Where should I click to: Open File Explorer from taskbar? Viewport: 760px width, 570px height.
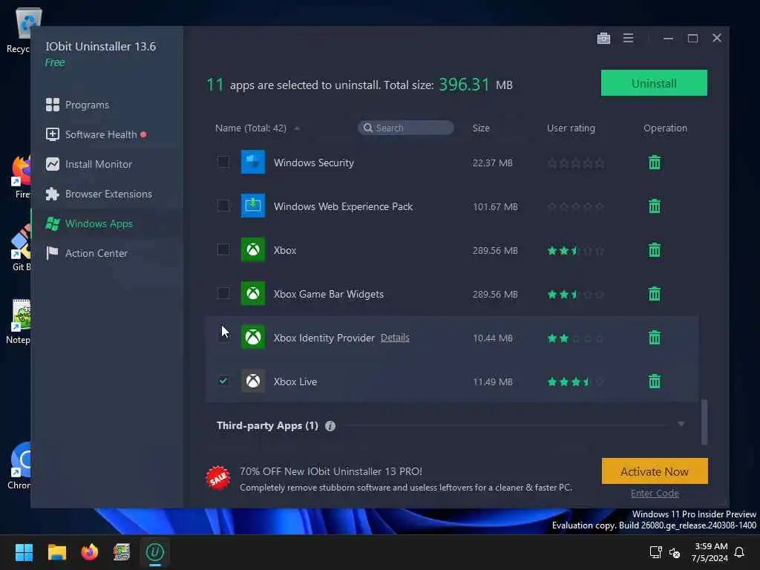pos(56,552)
